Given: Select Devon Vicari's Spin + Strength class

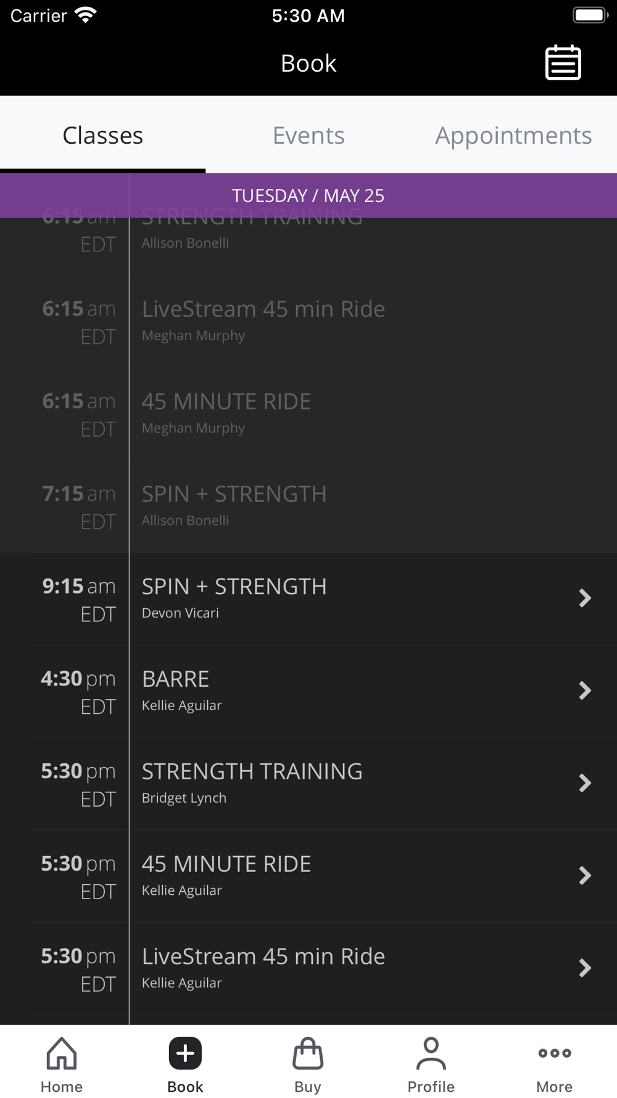Looking at the screenshot, I should [234, 598].
